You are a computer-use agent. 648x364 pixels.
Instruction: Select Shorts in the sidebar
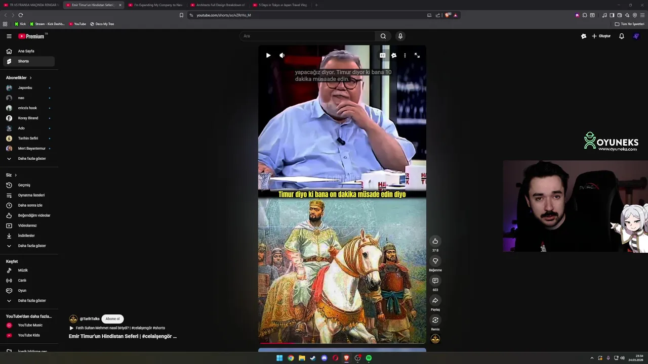click(29, 61)
